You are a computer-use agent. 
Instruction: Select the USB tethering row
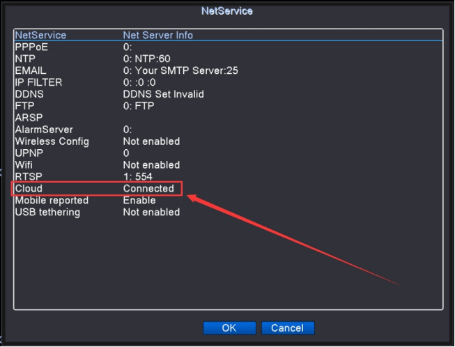pyautogui.click(x=47, y=212)
